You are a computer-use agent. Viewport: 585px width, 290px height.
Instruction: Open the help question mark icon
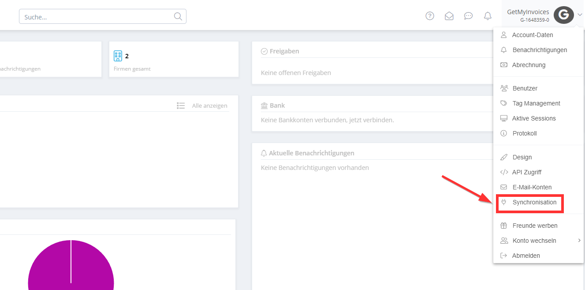click(x=430, y=16)
